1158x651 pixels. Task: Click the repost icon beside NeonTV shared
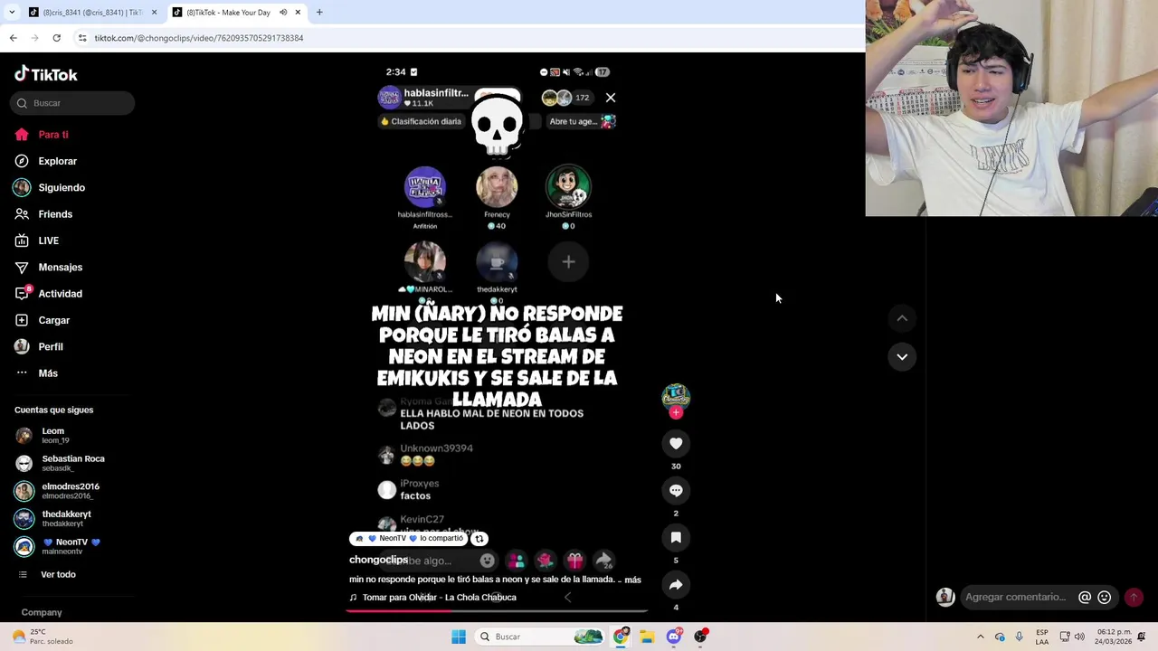[x=479, y=539]
